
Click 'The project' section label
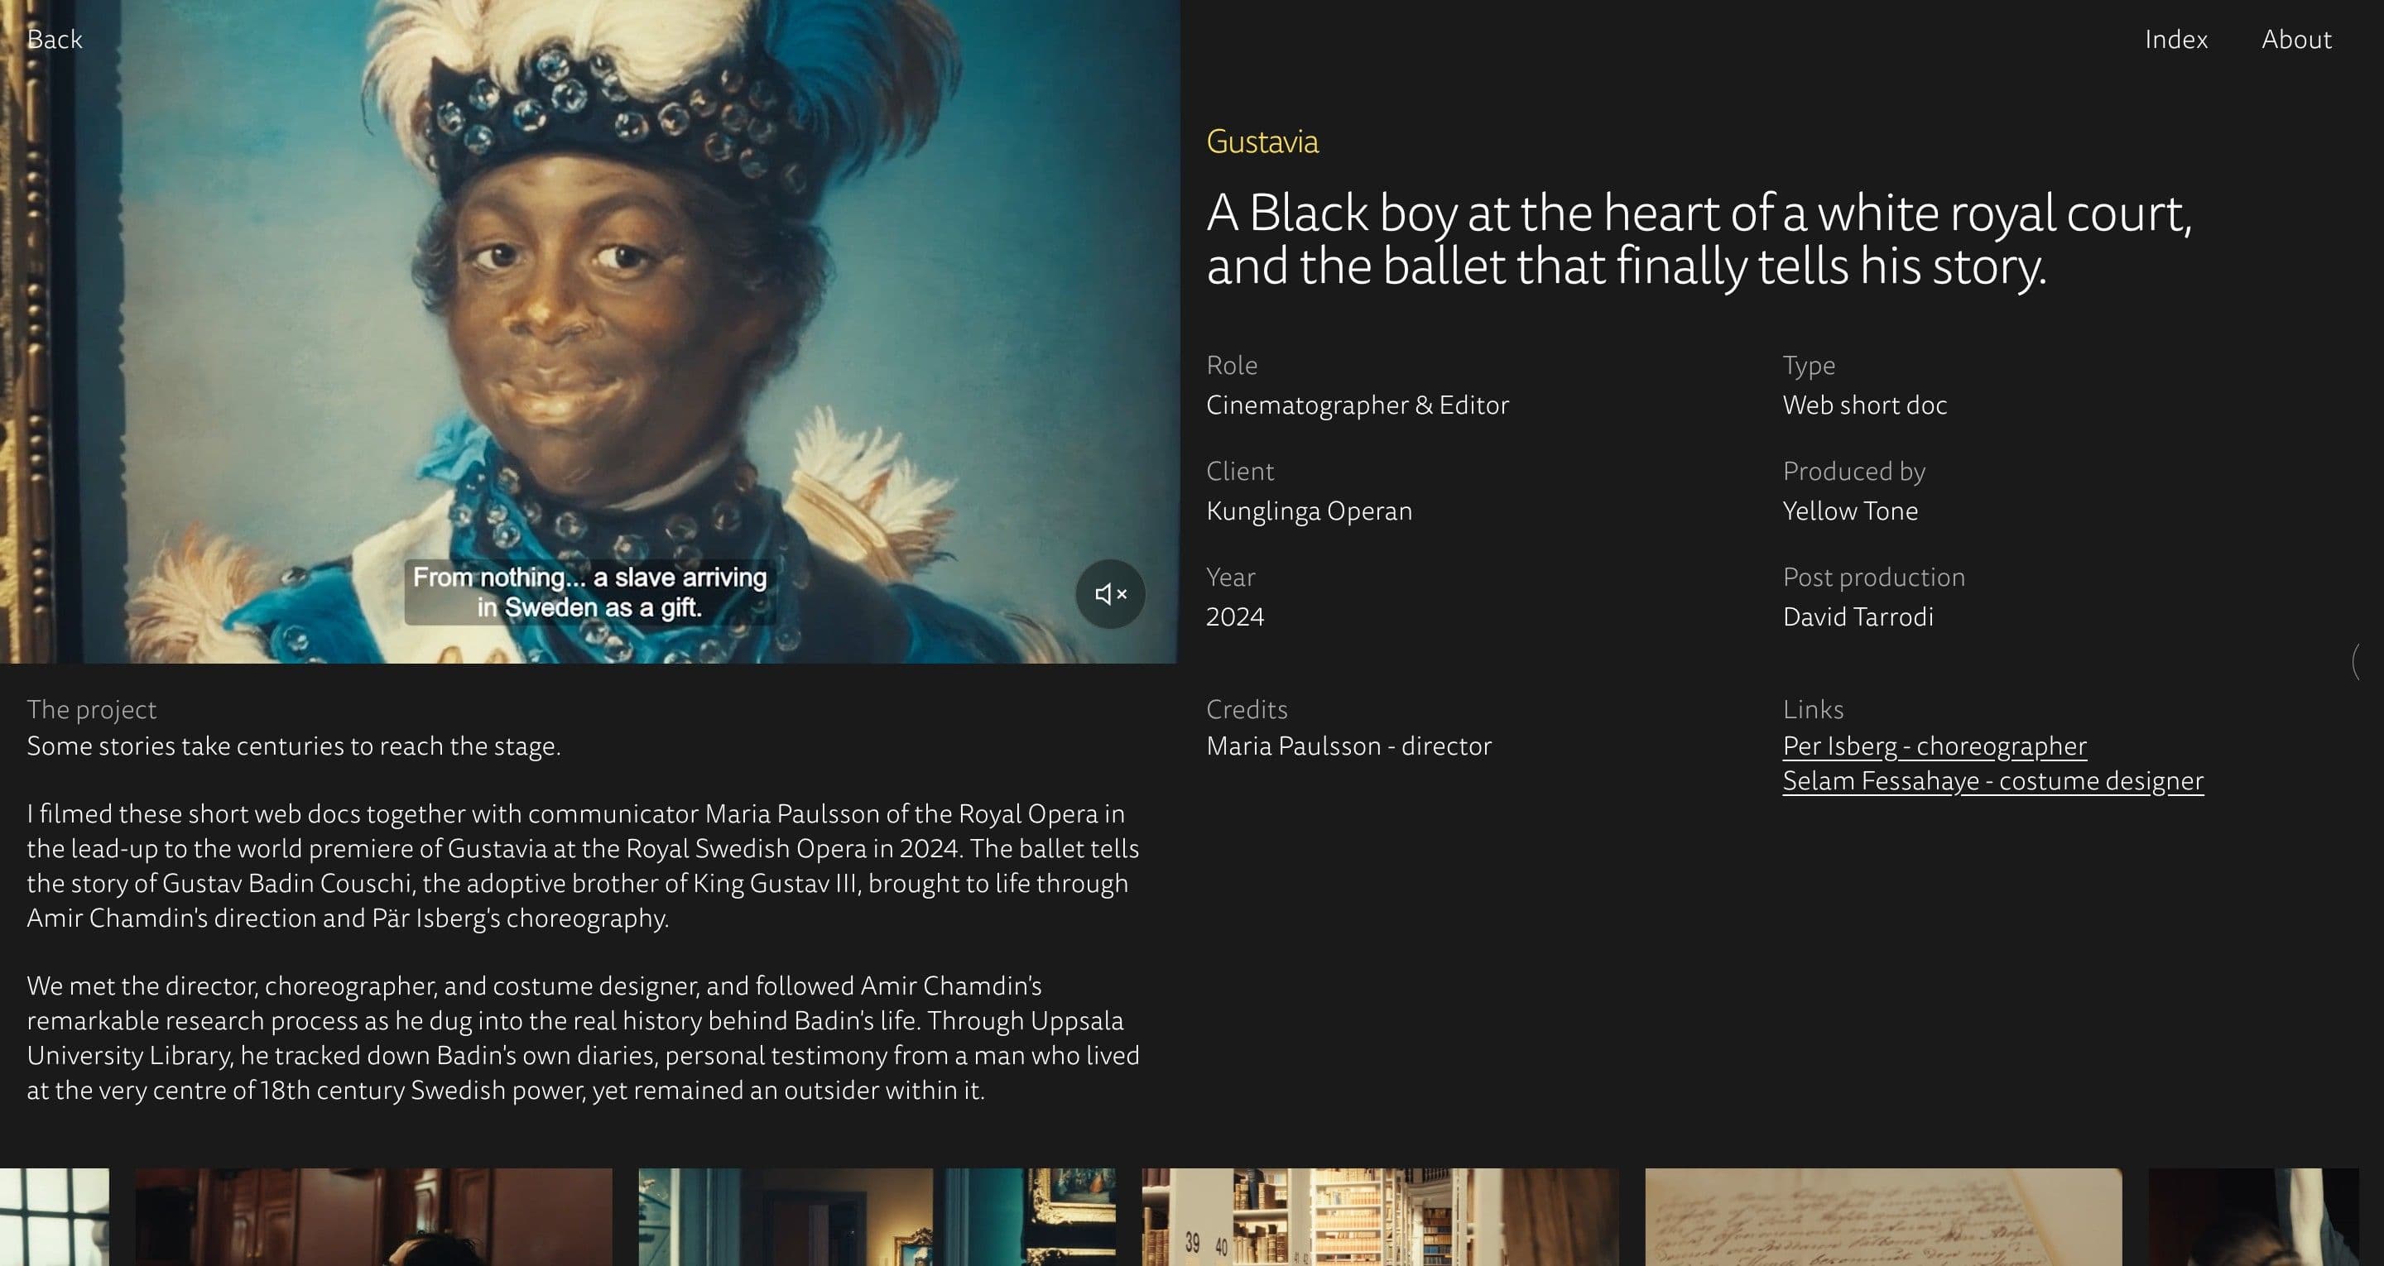pos(92,710)
